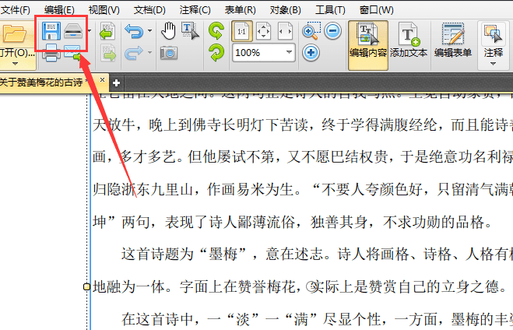Select the 添加文本 tool
This screenshot has height=330, width=513.
click(x=409, y=41)
